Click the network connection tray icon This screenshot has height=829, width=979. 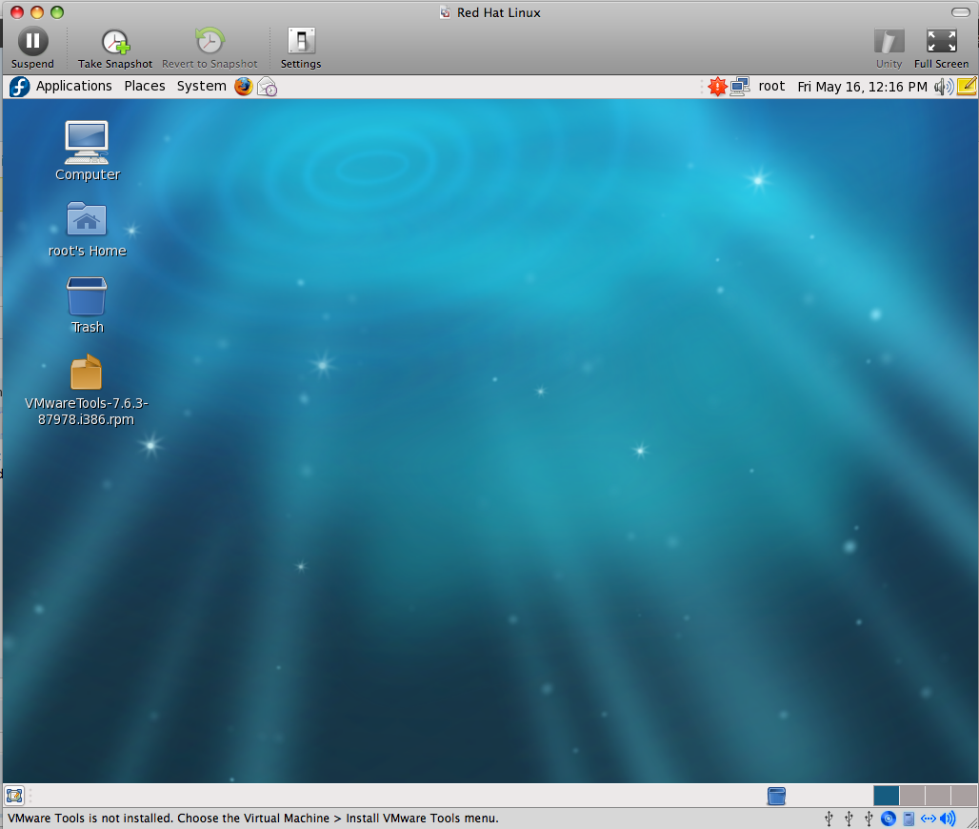pos(740,86)
